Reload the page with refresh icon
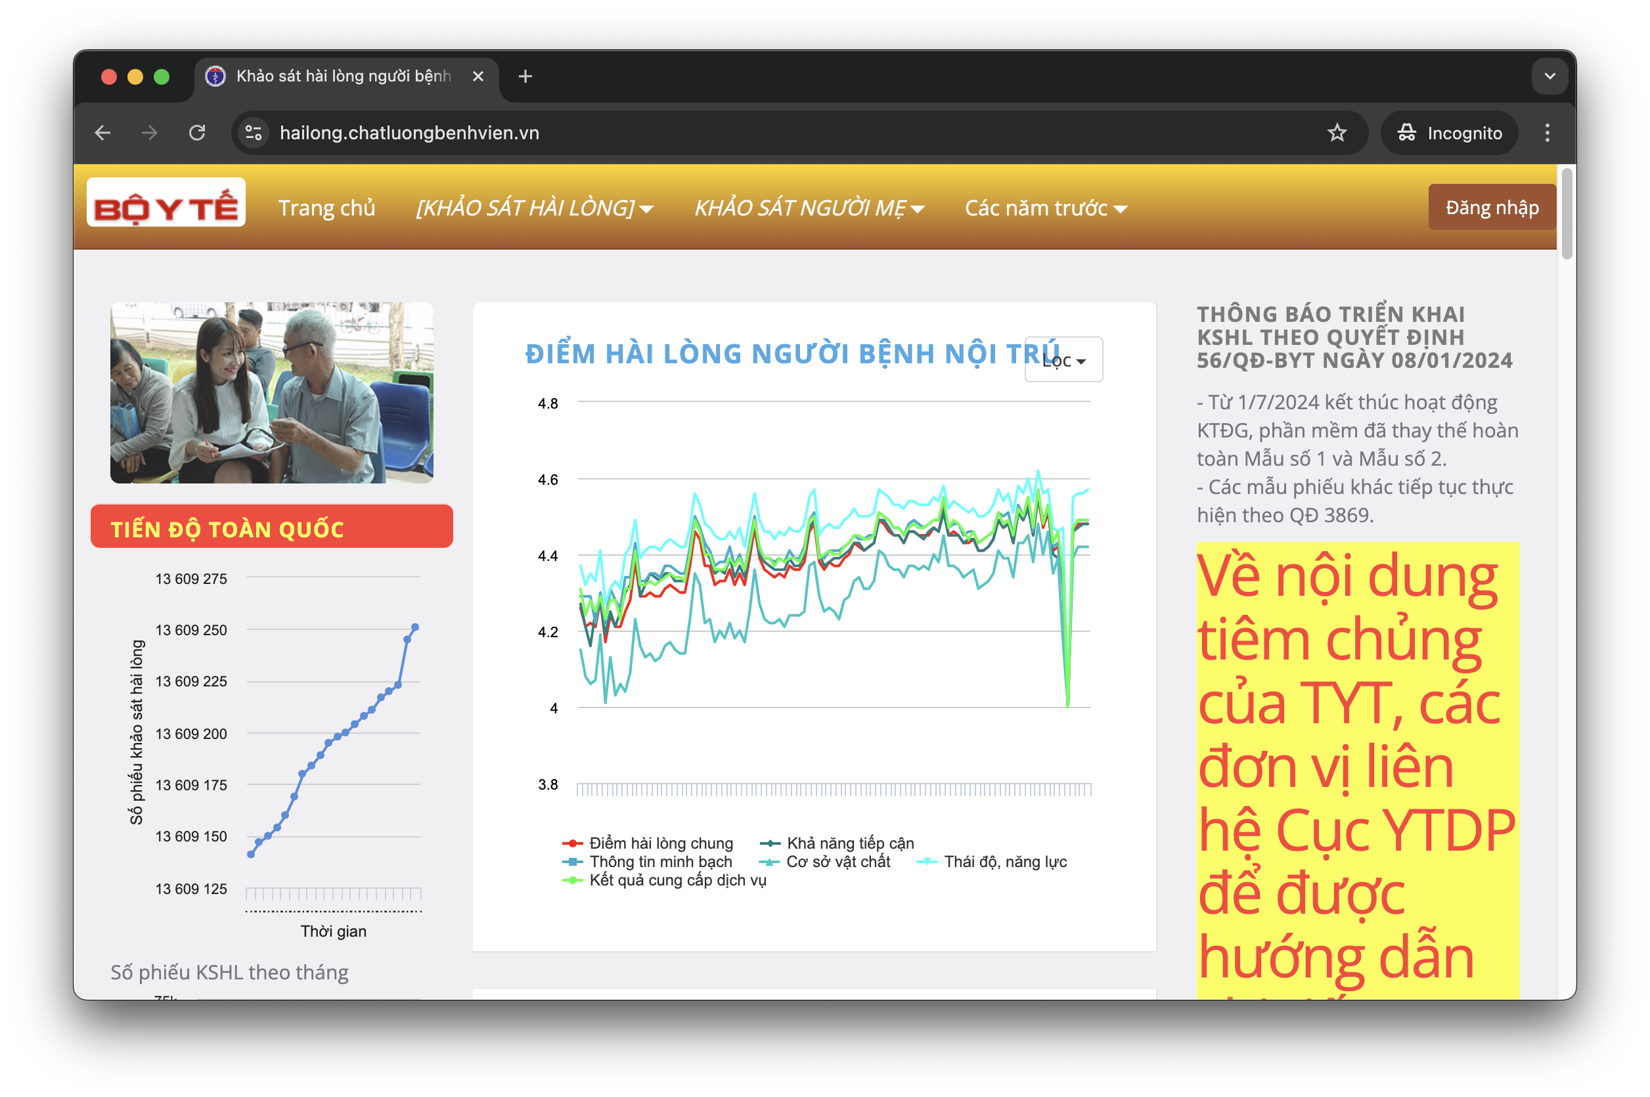Screen dimensions: 1650x1097 point(197,133)
